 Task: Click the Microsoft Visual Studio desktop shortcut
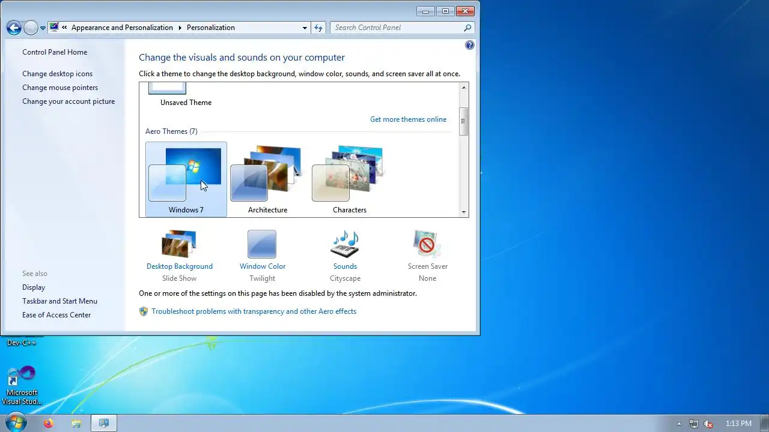click(x=22, y=385)
